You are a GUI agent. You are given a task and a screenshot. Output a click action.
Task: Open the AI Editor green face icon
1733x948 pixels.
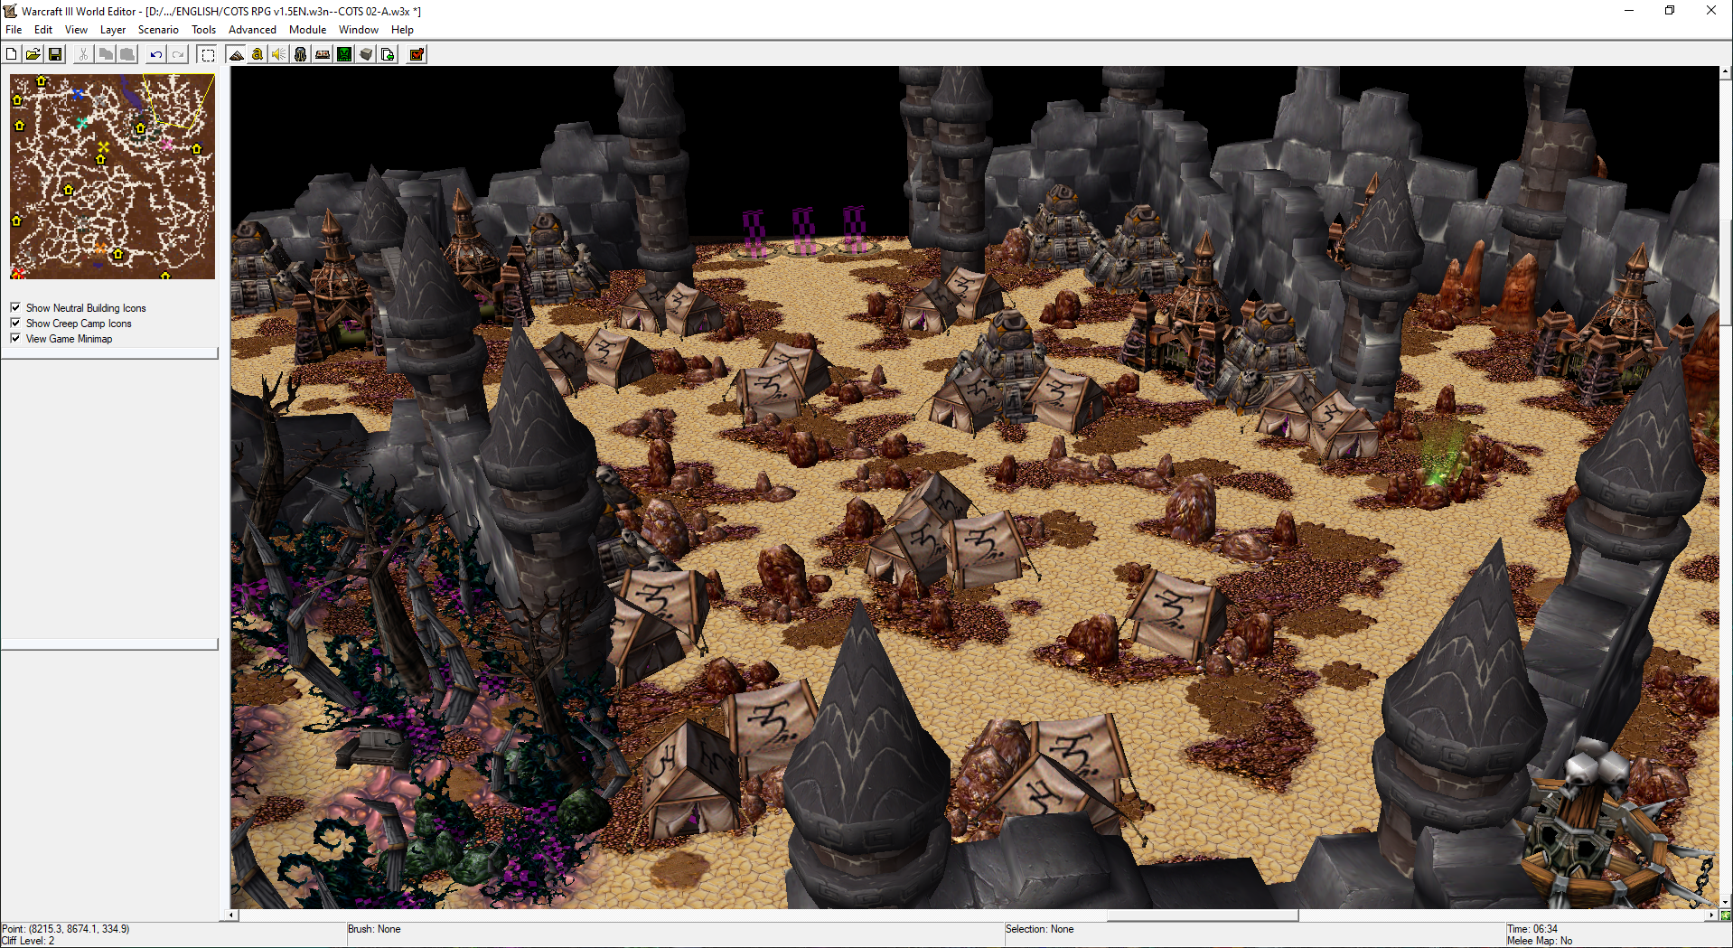pos(344,54)
